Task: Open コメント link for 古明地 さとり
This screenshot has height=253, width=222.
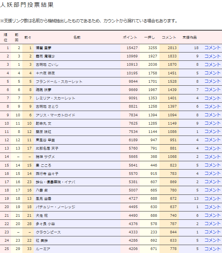Action: [213, 106]
